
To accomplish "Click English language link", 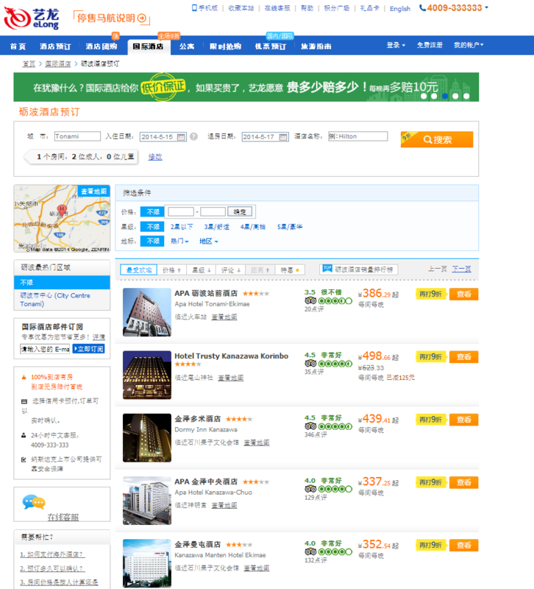I will (400, 9).
